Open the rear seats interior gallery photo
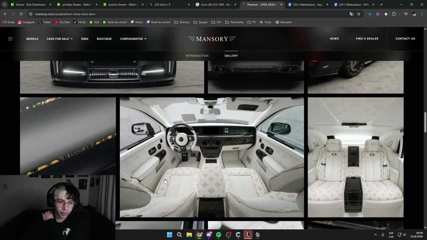Image resolution: width=427 pixels, height=240 pixels. click(x=356, y=157)
